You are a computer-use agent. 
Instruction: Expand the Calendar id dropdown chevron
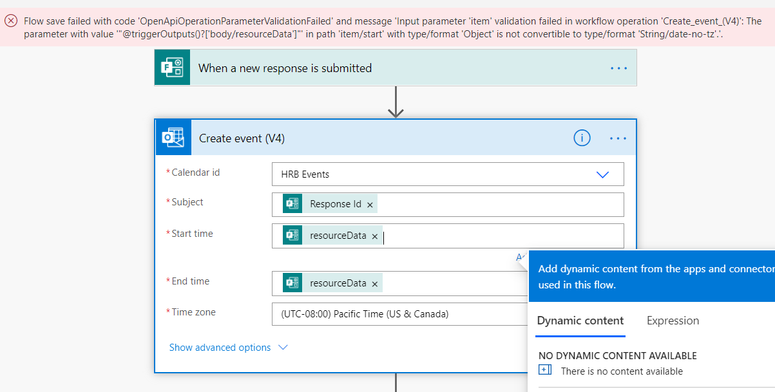[602, 174]
